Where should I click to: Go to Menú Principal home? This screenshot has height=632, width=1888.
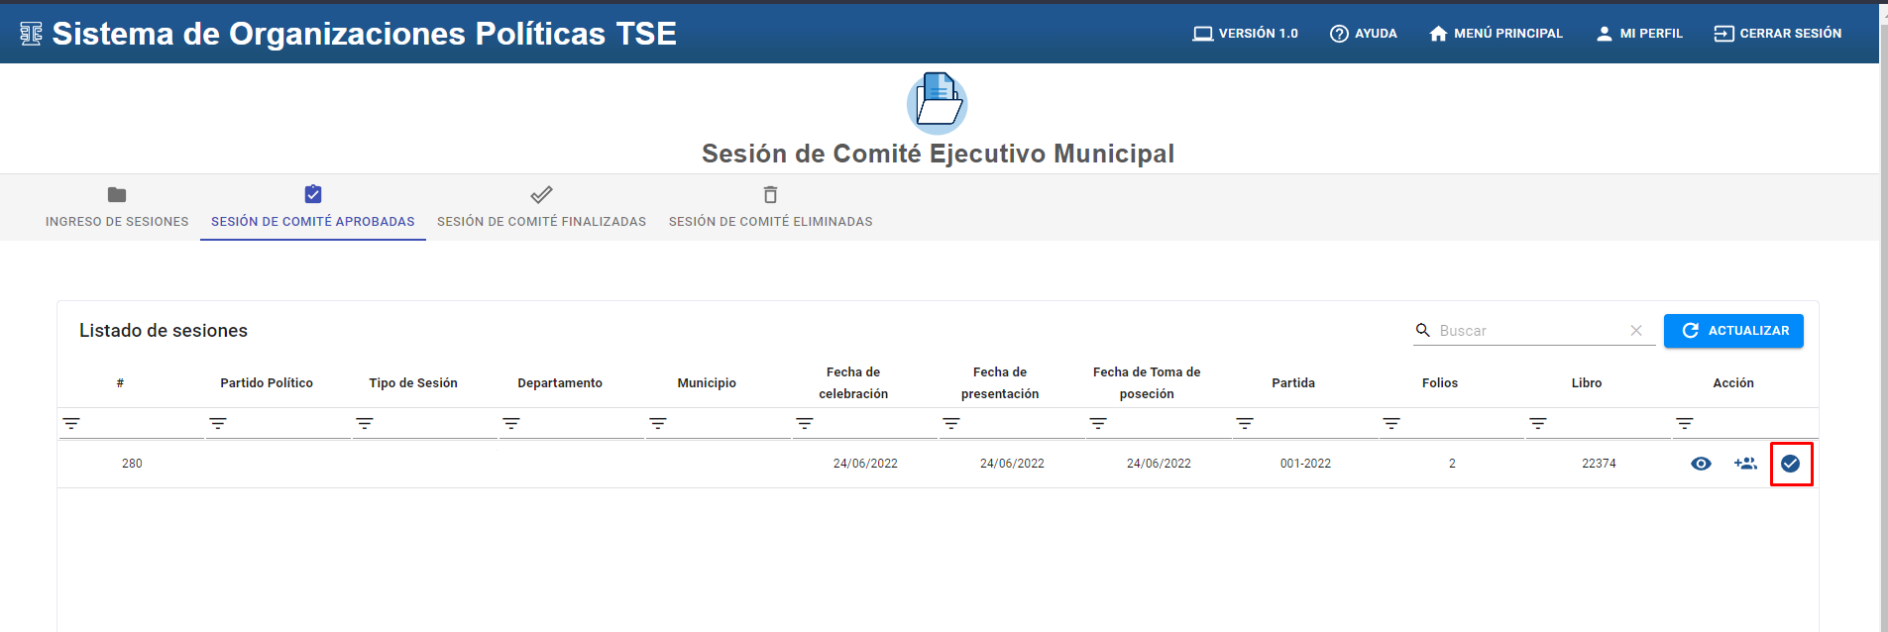[1496, 34]
